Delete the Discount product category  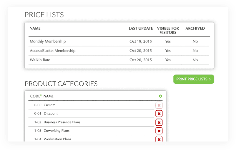159,114
